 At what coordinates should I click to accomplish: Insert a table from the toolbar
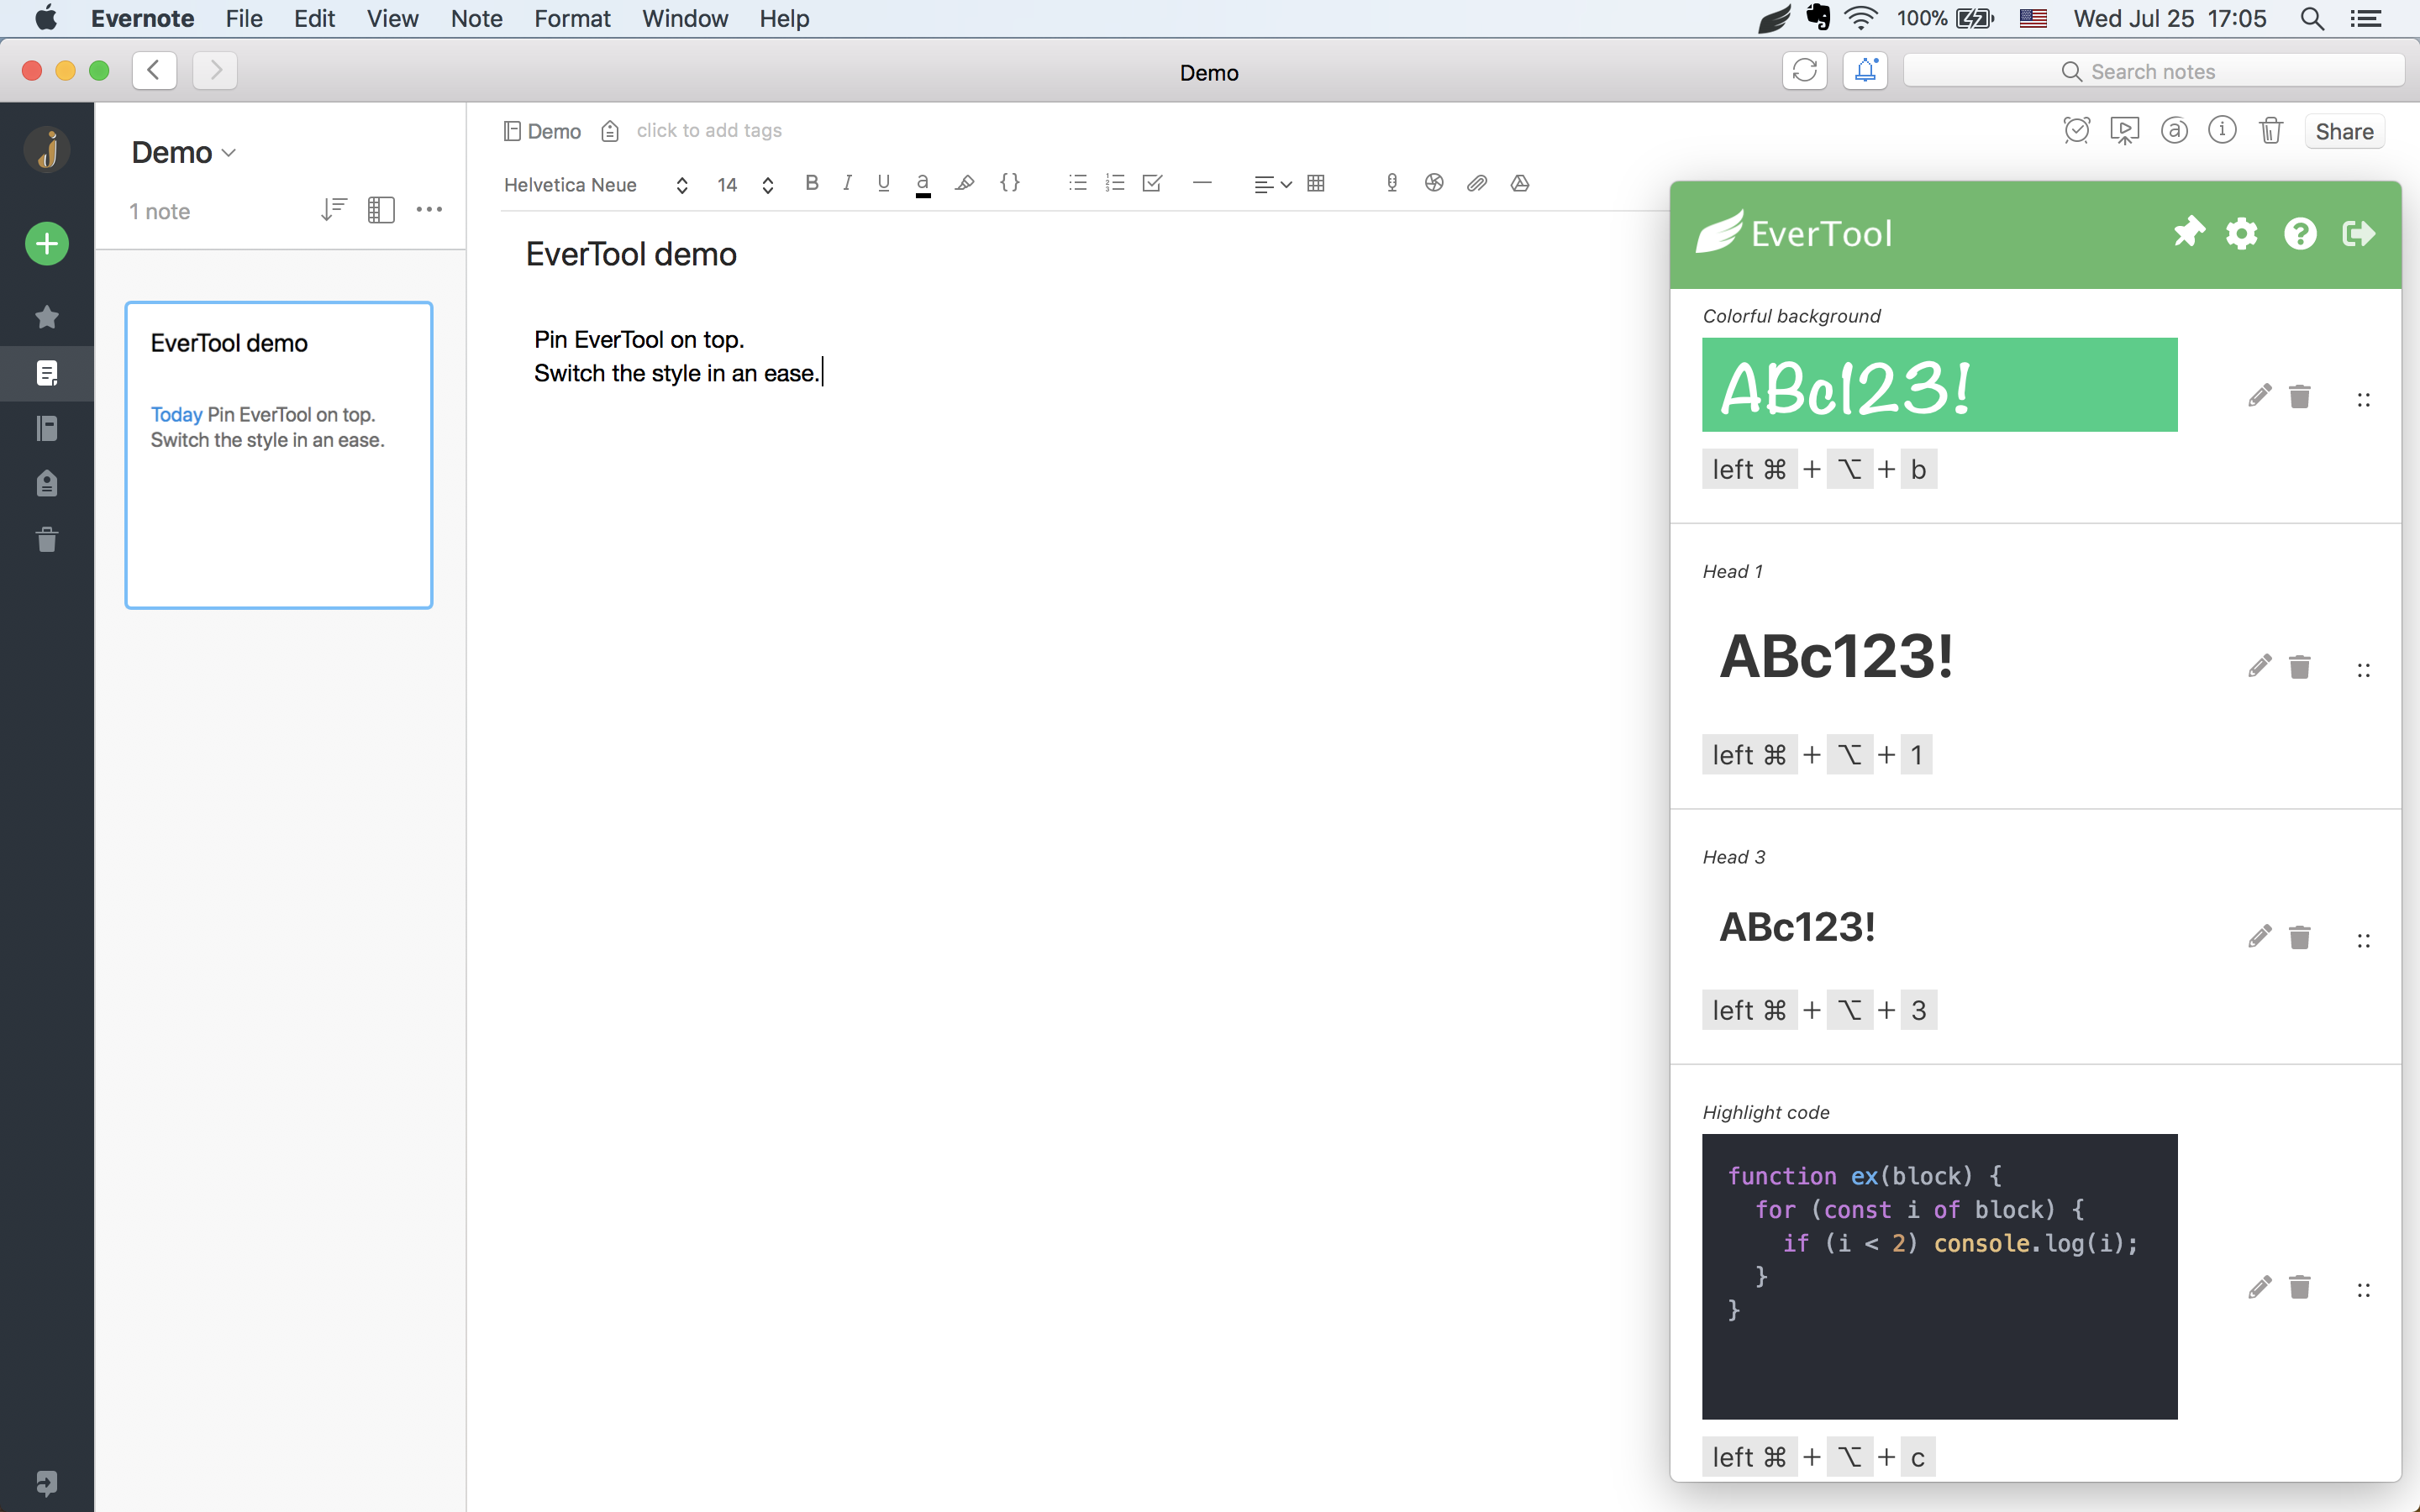tap(1316, 183)
